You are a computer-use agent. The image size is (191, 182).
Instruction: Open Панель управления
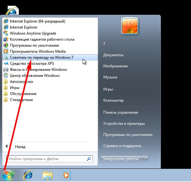tap(121, 112)
